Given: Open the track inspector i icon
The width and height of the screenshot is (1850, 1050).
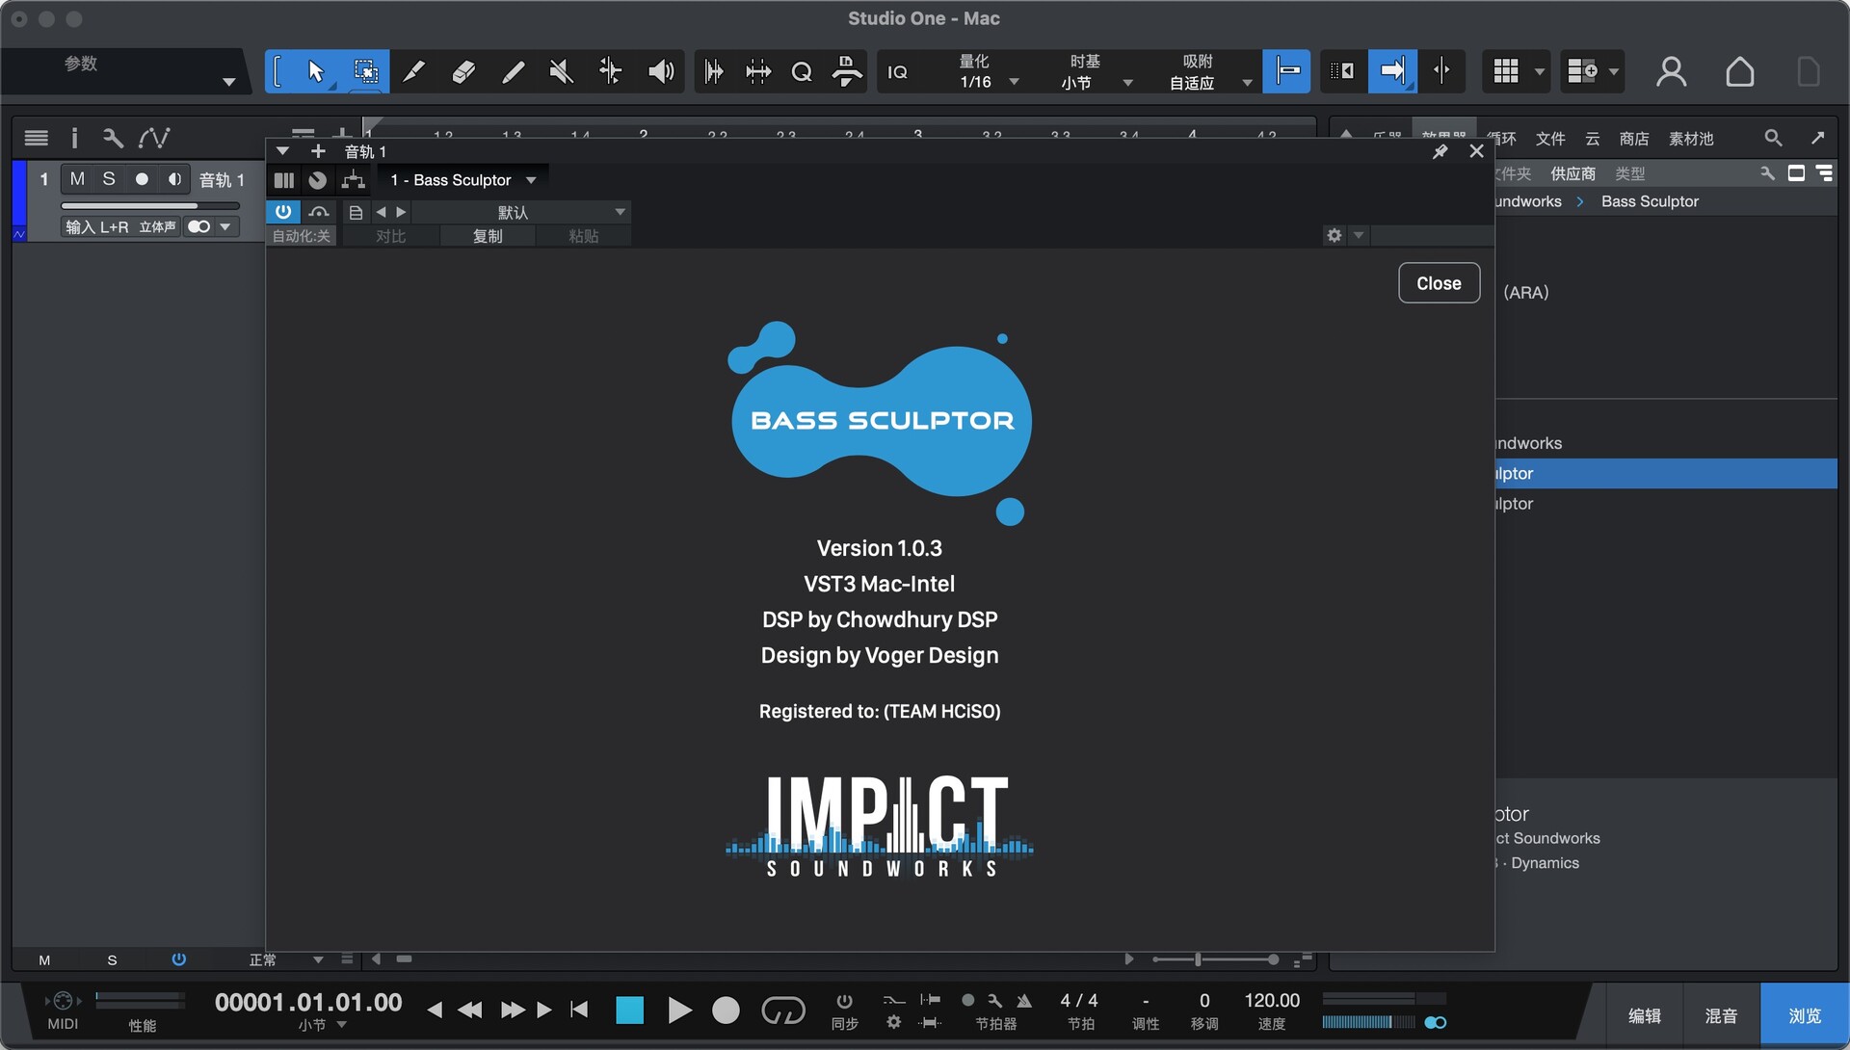Looking at the screenshot, I should click(74, 138).
